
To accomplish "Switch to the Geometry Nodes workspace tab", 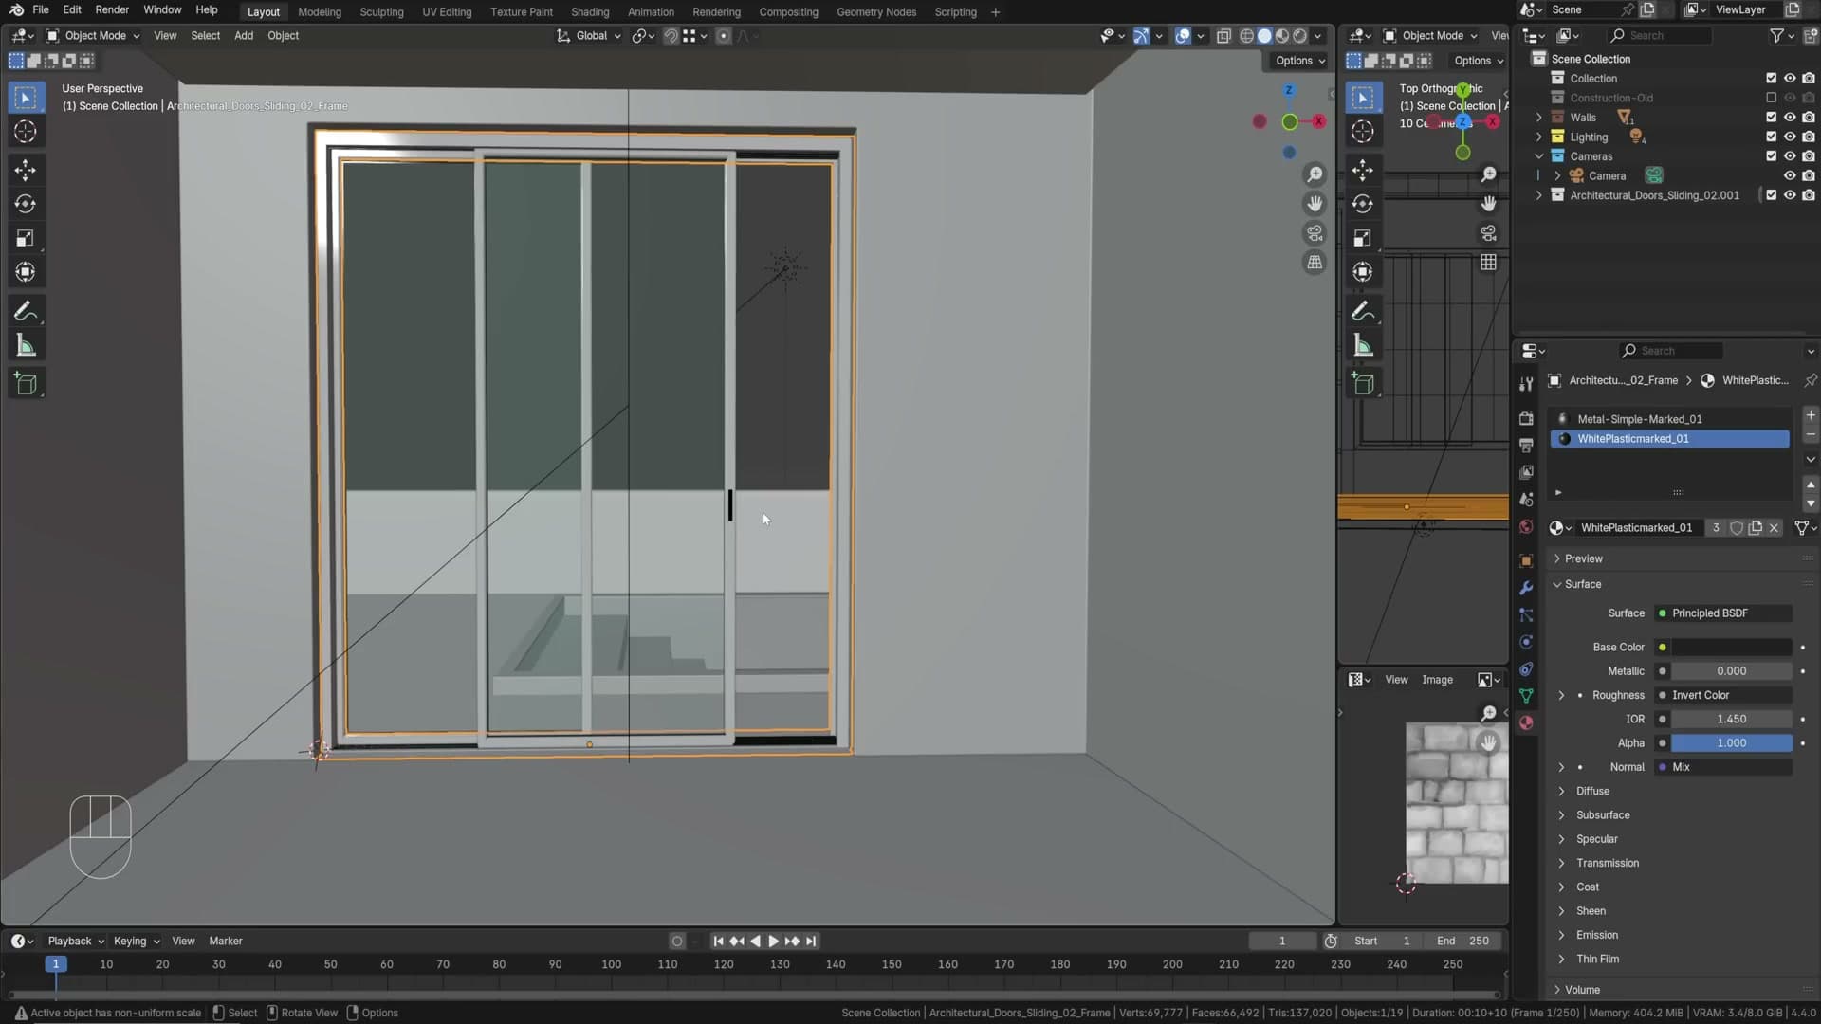I will (x=876, y=12).
